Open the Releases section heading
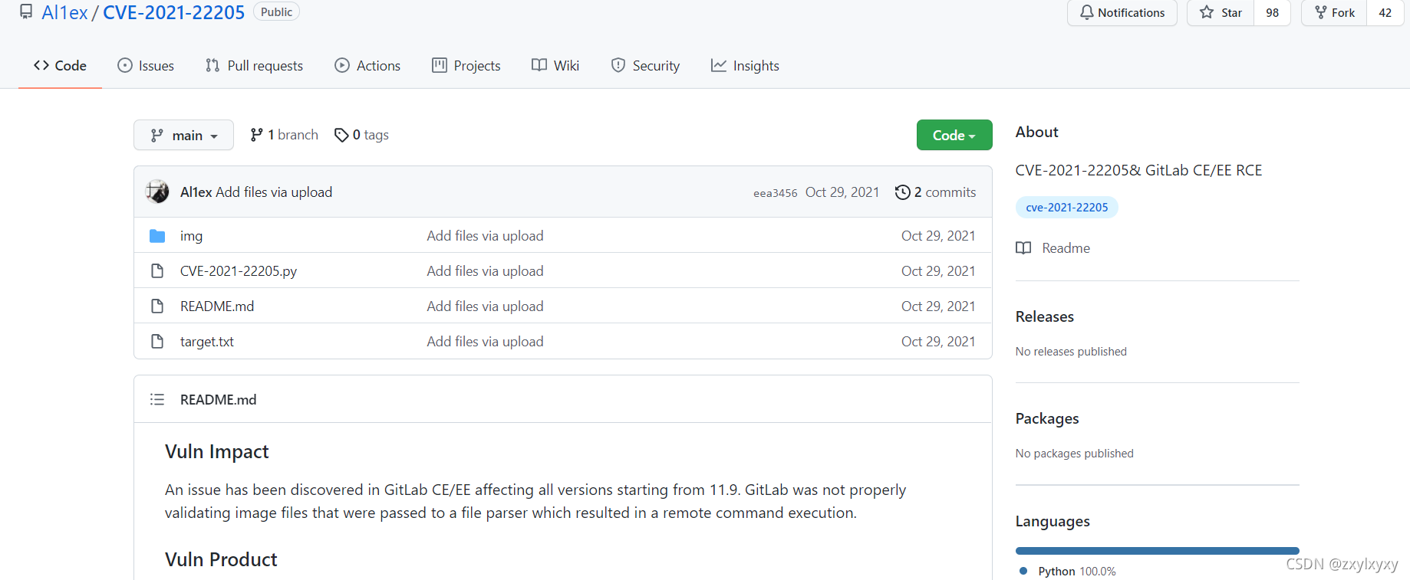The image size is (1410, 580). tap(1045, 316)
